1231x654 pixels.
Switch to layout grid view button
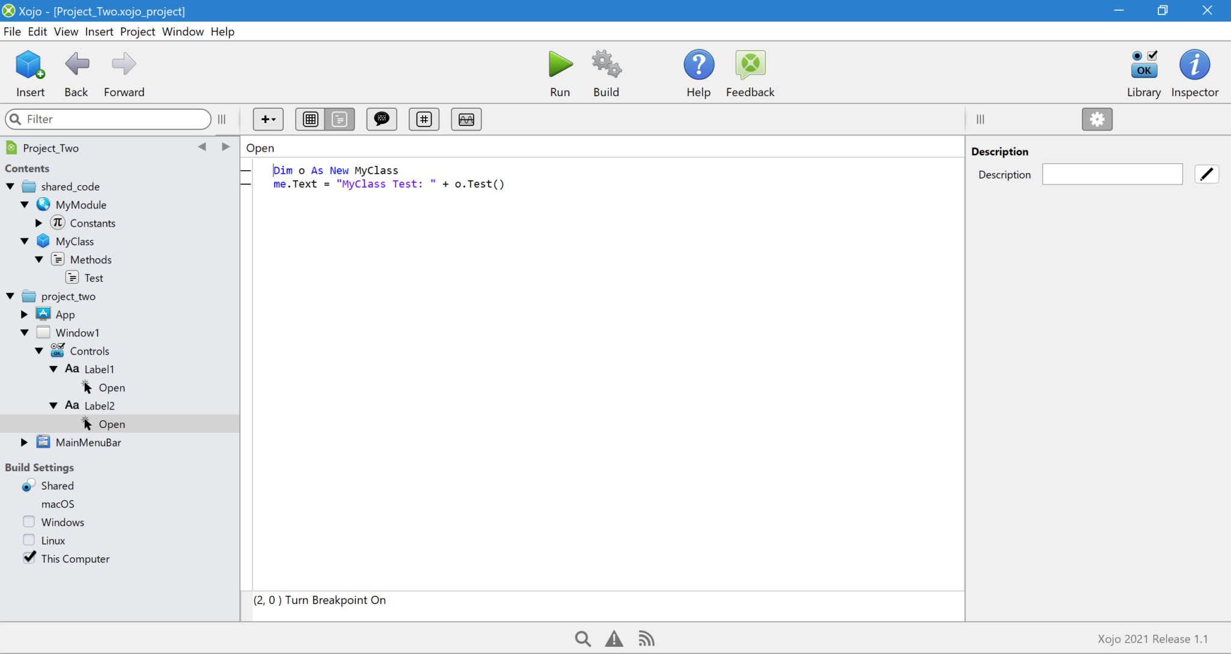[x=310, y=119]
